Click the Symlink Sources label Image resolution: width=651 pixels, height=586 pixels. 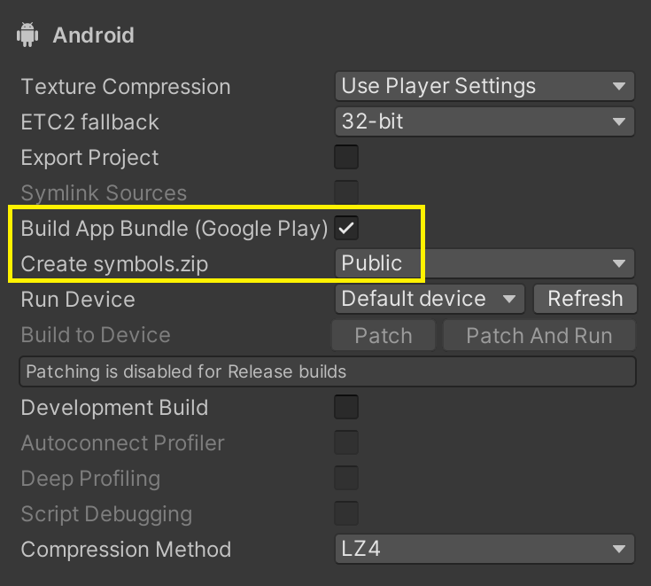(104, 193)
